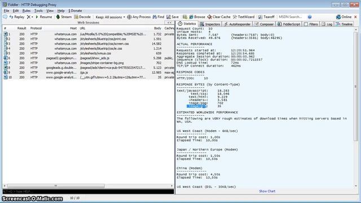Click the Online status indicator
The image size is (361, 203).
point(344,17)
